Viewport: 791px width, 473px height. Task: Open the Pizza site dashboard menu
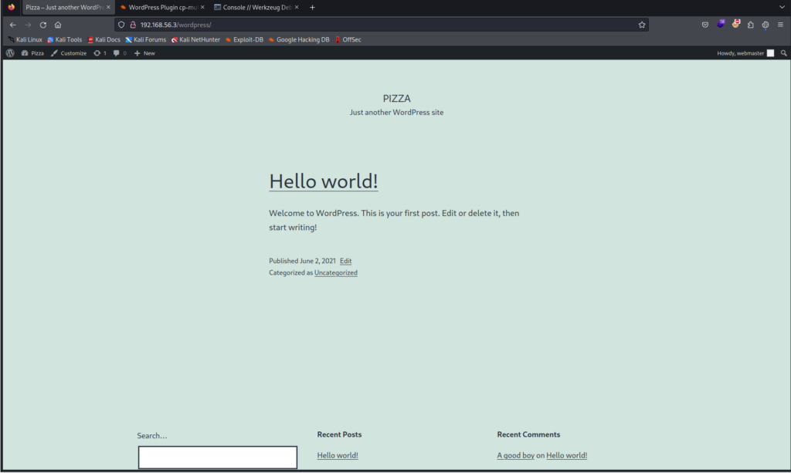[x=32, y=53]
